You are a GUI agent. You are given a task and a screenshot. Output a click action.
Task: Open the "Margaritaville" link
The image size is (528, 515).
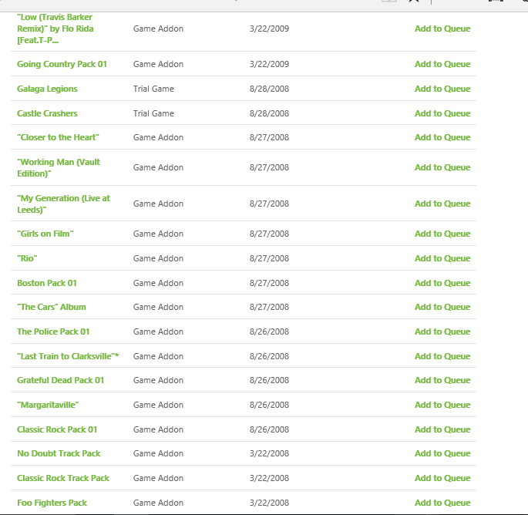[48, 405]
